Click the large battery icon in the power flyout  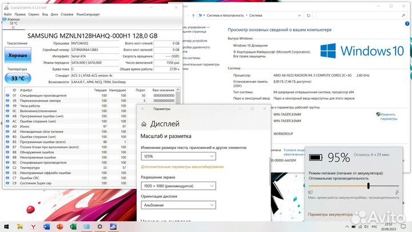tap(315, 158)
